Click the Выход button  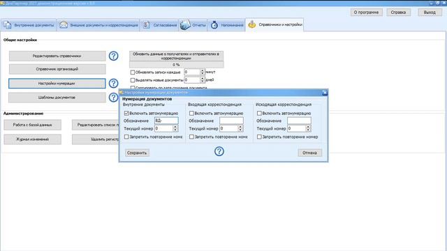tap(430, 13)
